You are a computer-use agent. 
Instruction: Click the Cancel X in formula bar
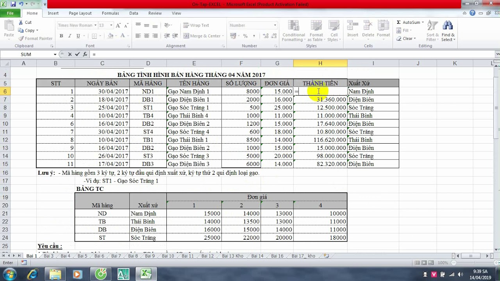[x=70, y=54]
